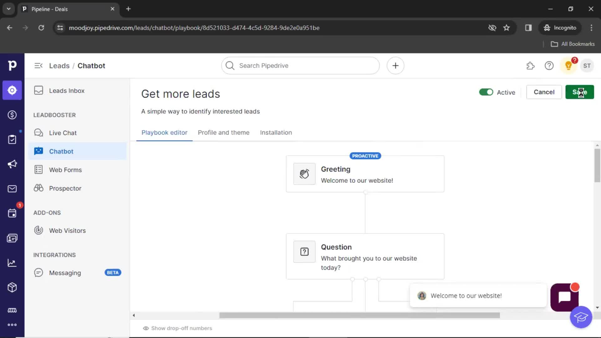This screenshot has height=338, width=601.
Task: Toggle Show drop-off numbers
Action: [177, 328]
